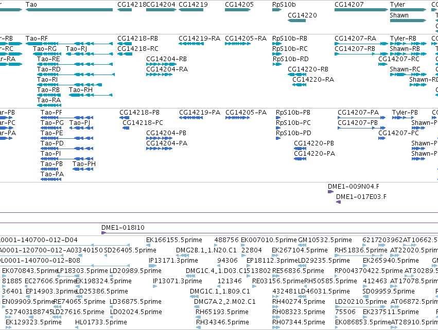The height and width of the screenshot is (330, 438).
Task: Select protein CG14219-PA
Action: [191, 118]
